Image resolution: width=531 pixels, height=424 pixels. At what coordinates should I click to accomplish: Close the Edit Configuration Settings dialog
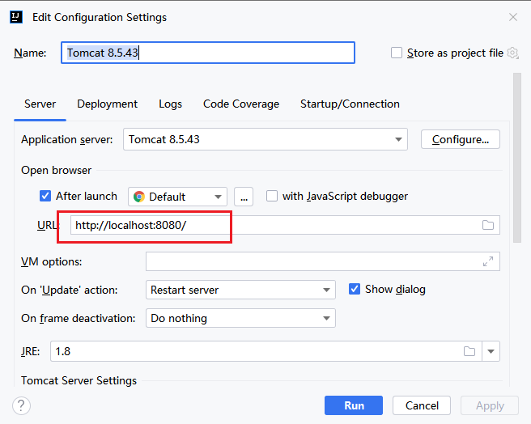(513, 16)
